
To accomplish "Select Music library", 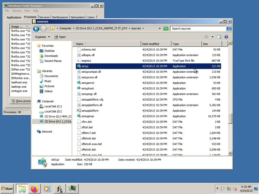I will (48, 81).
